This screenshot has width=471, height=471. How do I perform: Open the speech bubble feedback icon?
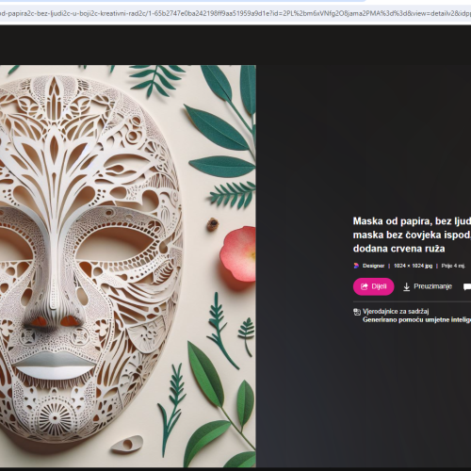point(467,286)
